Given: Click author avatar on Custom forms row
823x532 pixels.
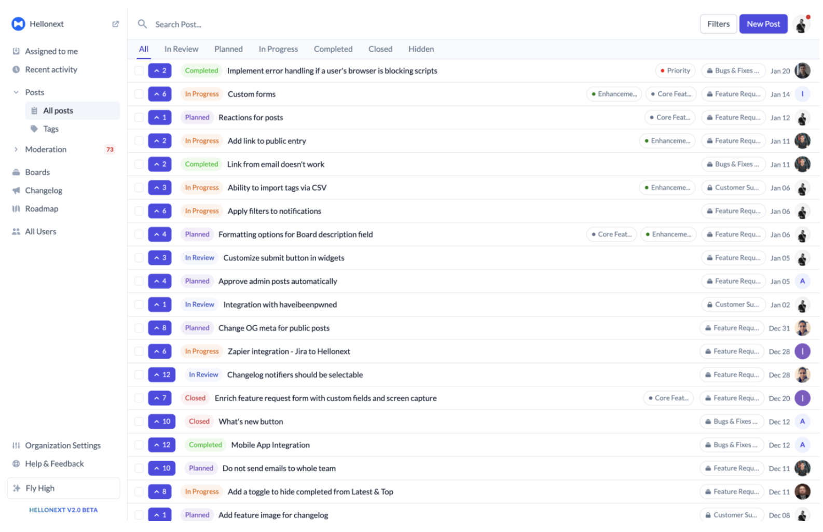Looking at the screenshot, I should (x=802, y=94).
